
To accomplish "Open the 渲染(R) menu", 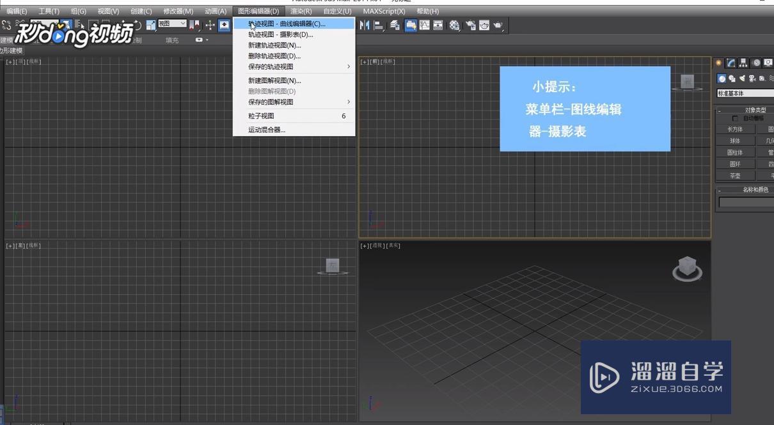I will coord(301,11).
